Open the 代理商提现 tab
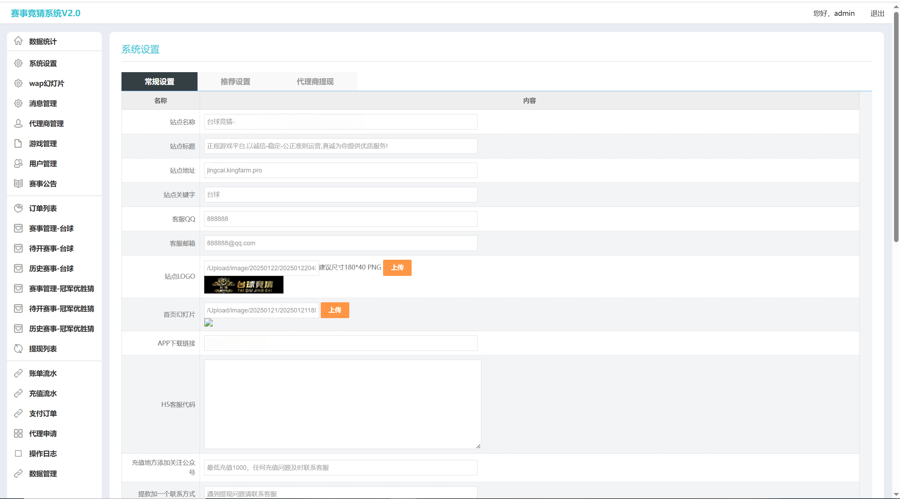Viewport: 900px width, 499px height. pos(315,82)
